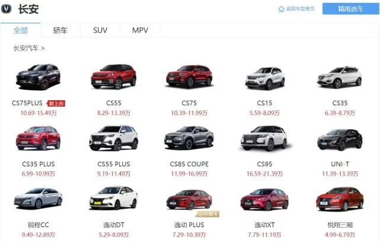380x242 pixels.
Task: Select the SUV tab
Action: pos(100,30)
